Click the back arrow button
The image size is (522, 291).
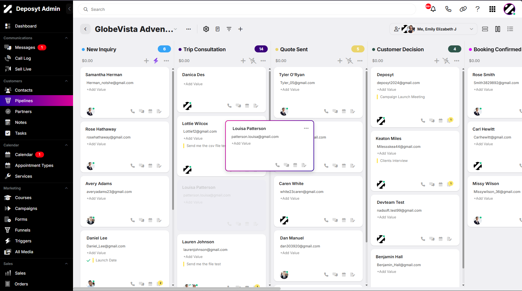(85, 29)
